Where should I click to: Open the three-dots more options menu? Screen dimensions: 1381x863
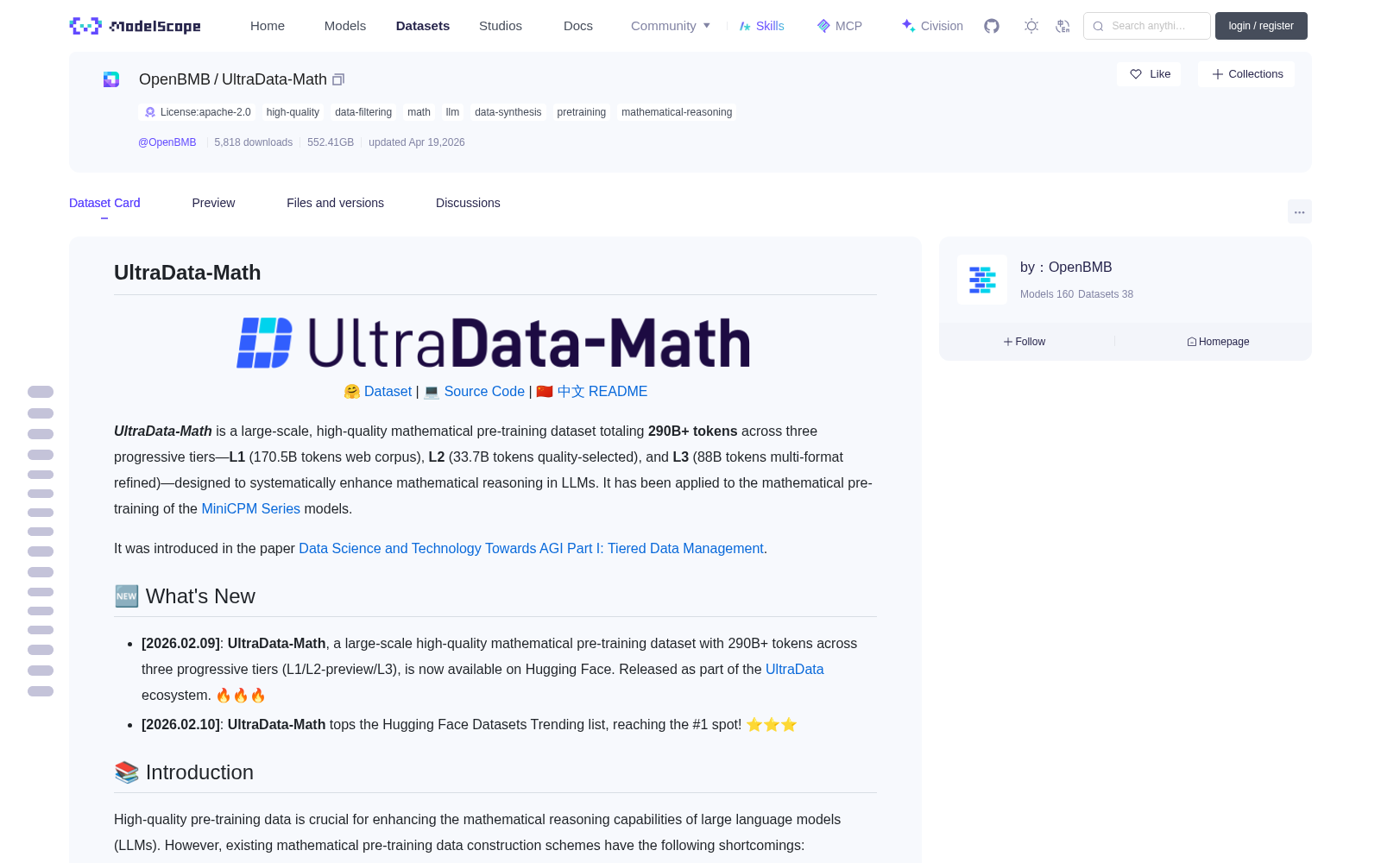(x=1299, y=211)
